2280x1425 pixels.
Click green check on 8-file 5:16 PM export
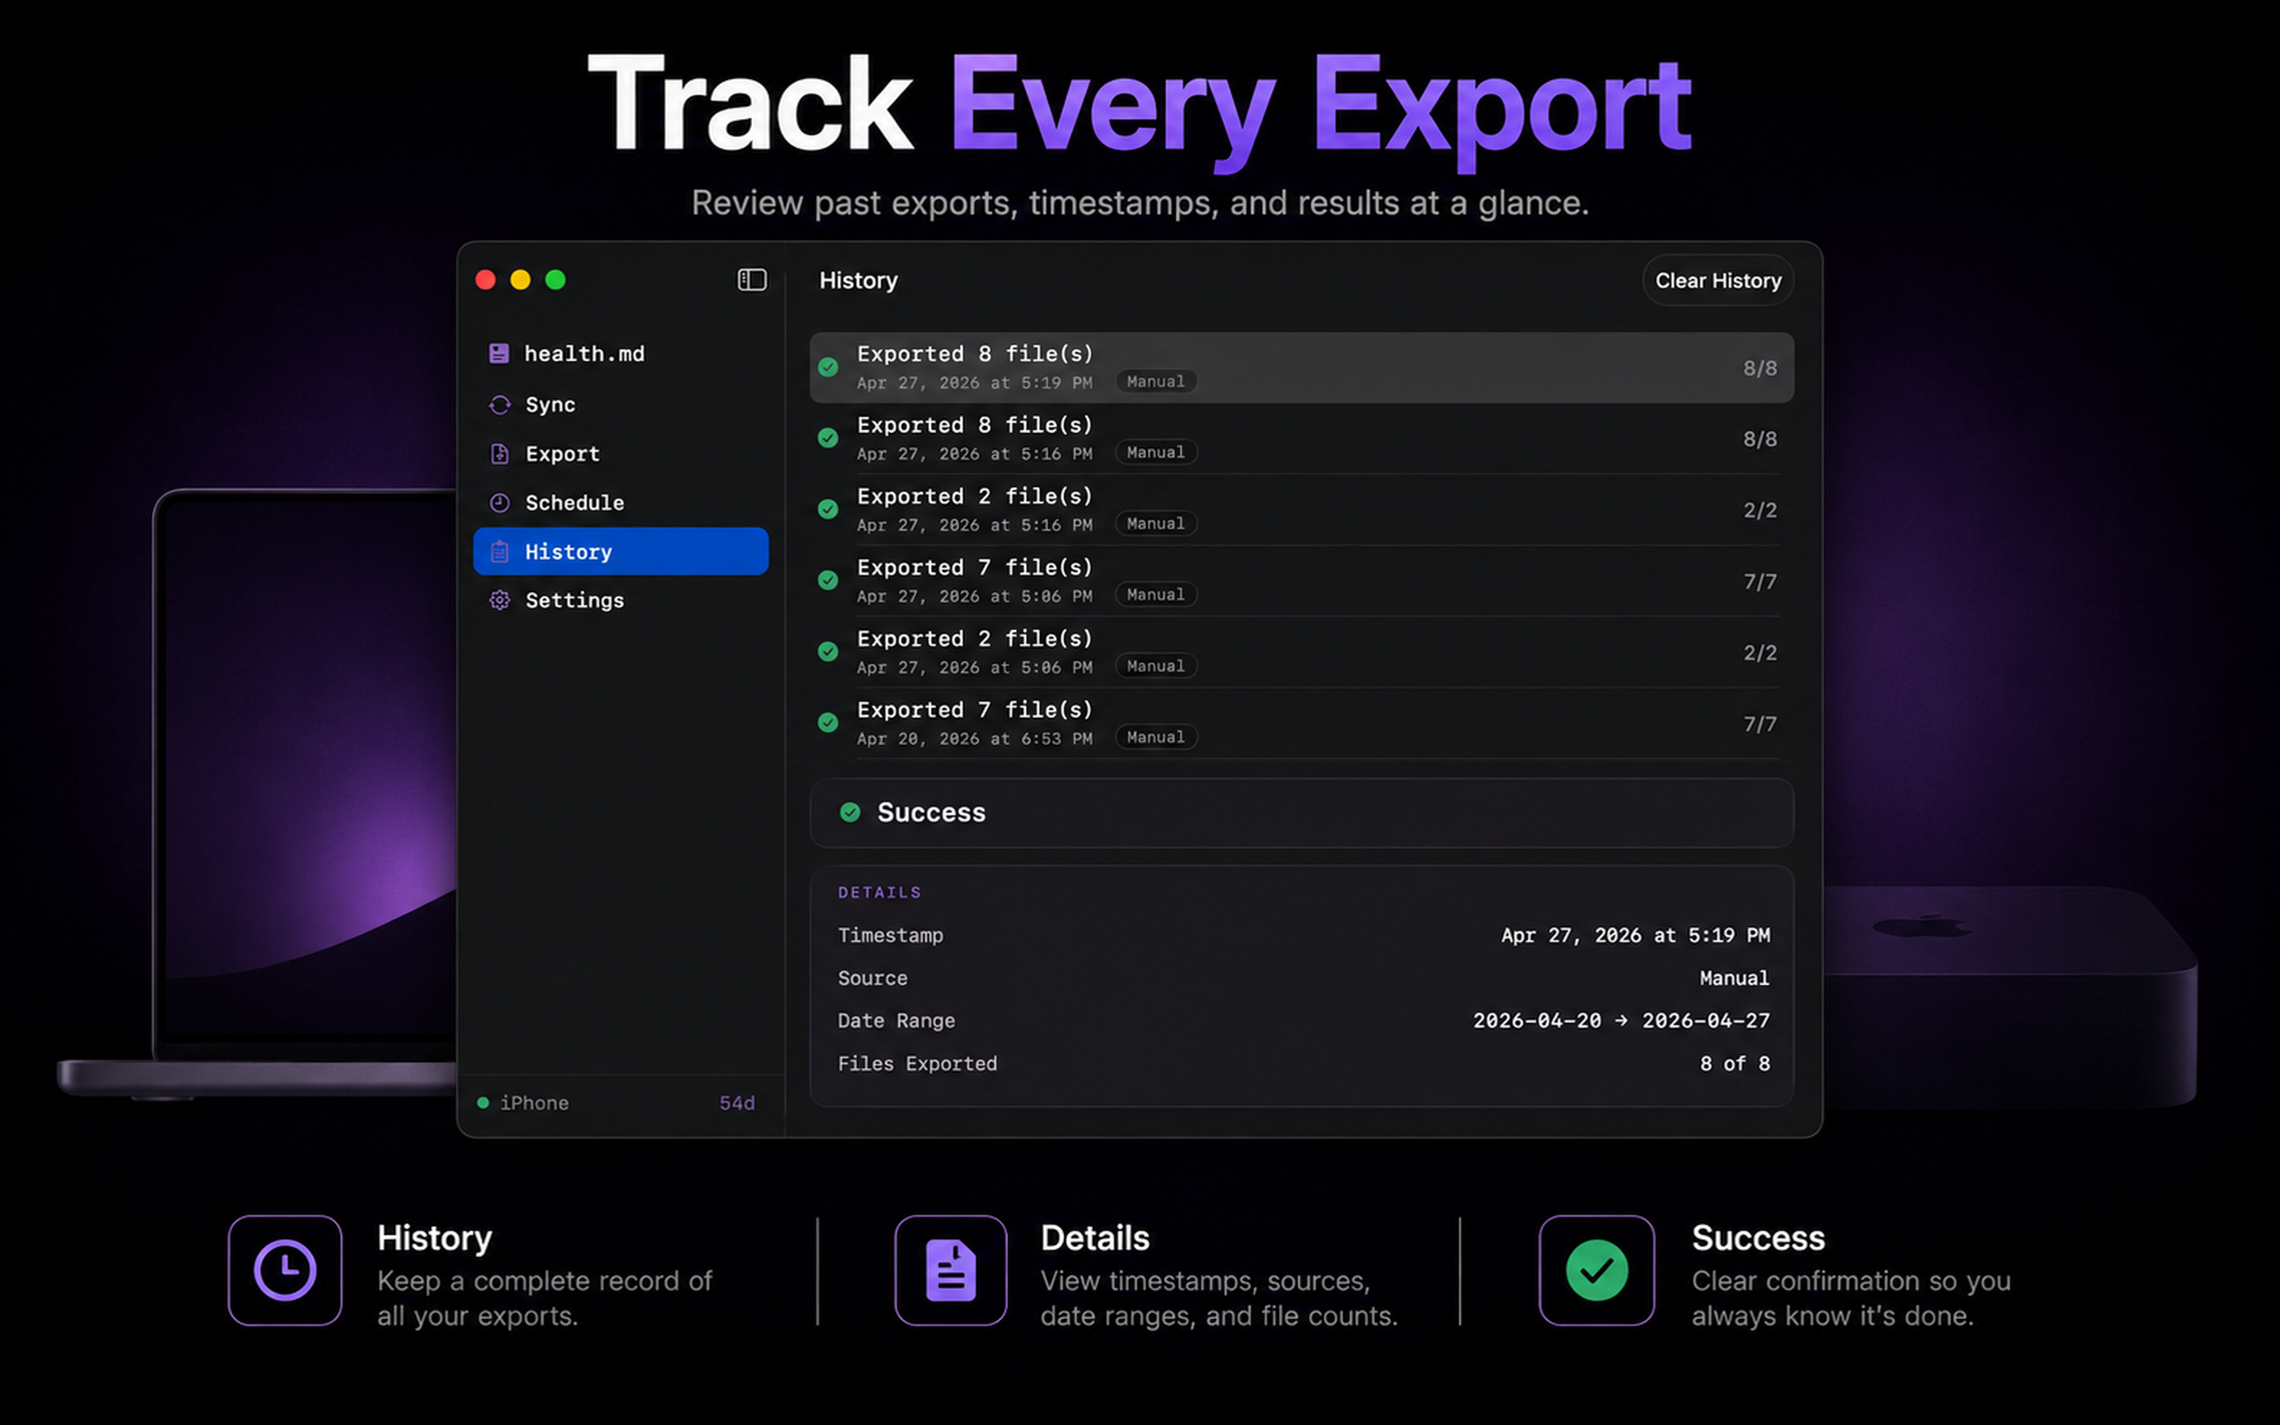[828, 439]
